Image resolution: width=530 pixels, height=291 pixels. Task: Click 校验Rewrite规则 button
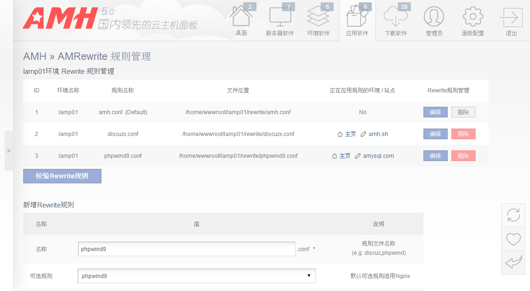tap(62, 176)
